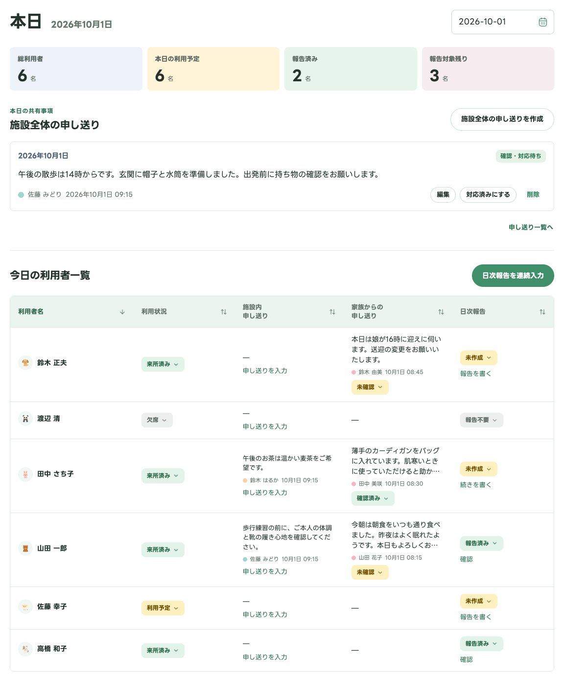Sort by 日次報告 arrows icon
This screenshot has width=564, height=682.
coord(542,312)
